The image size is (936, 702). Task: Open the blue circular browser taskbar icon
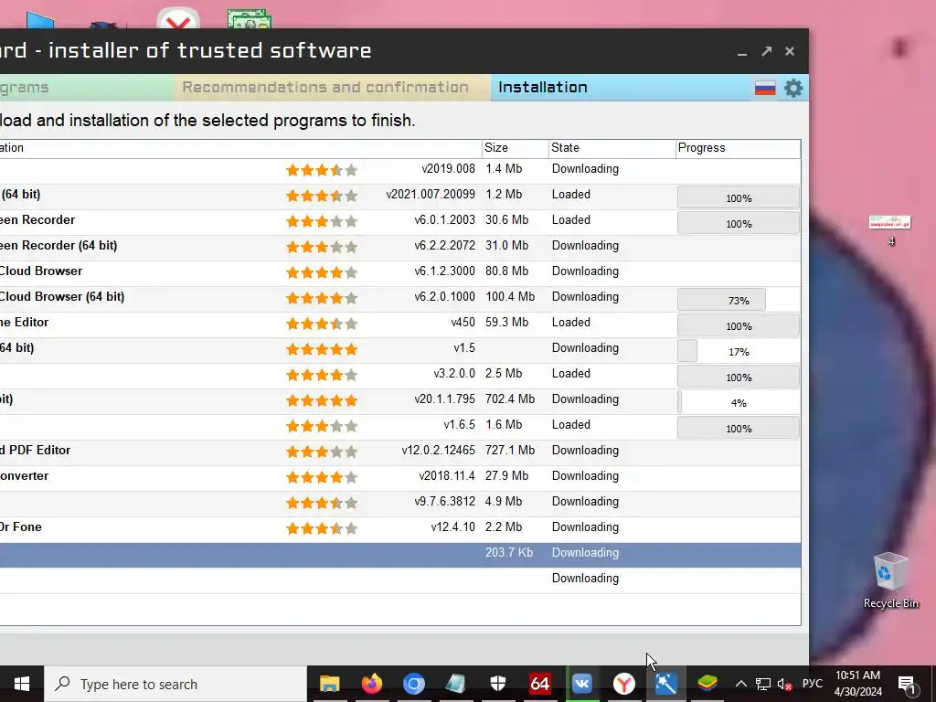tap(414, 684)
